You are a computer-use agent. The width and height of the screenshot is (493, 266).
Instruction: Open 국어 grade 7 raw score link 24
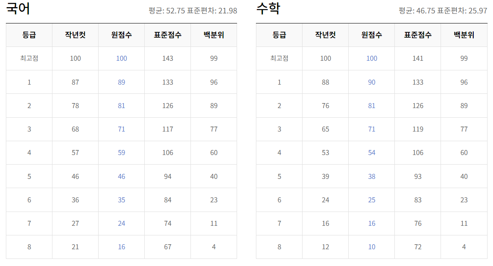coord(121,224)
